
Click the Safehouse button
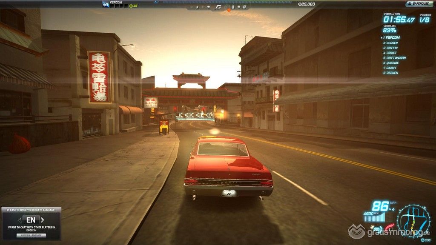[x=418, y=4]
